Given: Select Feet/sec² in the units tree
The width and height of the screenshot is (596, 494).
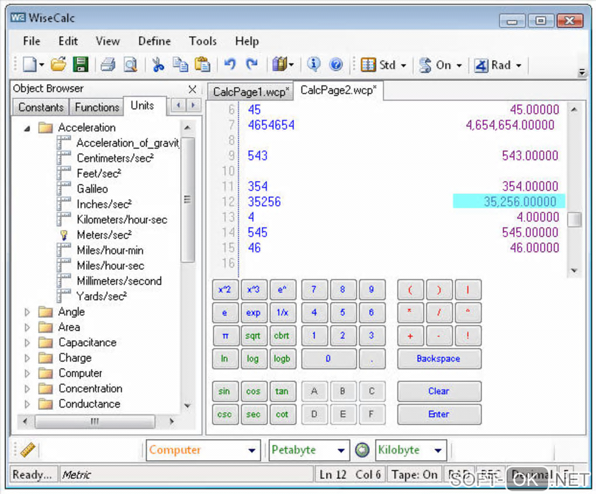Looking at the screenshot, I should click(x=99, y=173).
